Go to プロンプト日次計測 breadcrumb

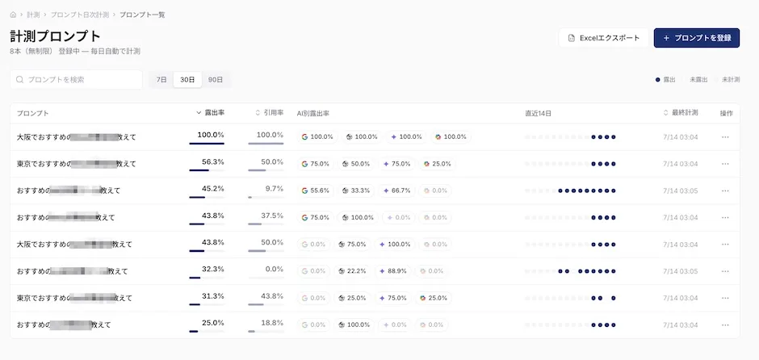[79, 15]
